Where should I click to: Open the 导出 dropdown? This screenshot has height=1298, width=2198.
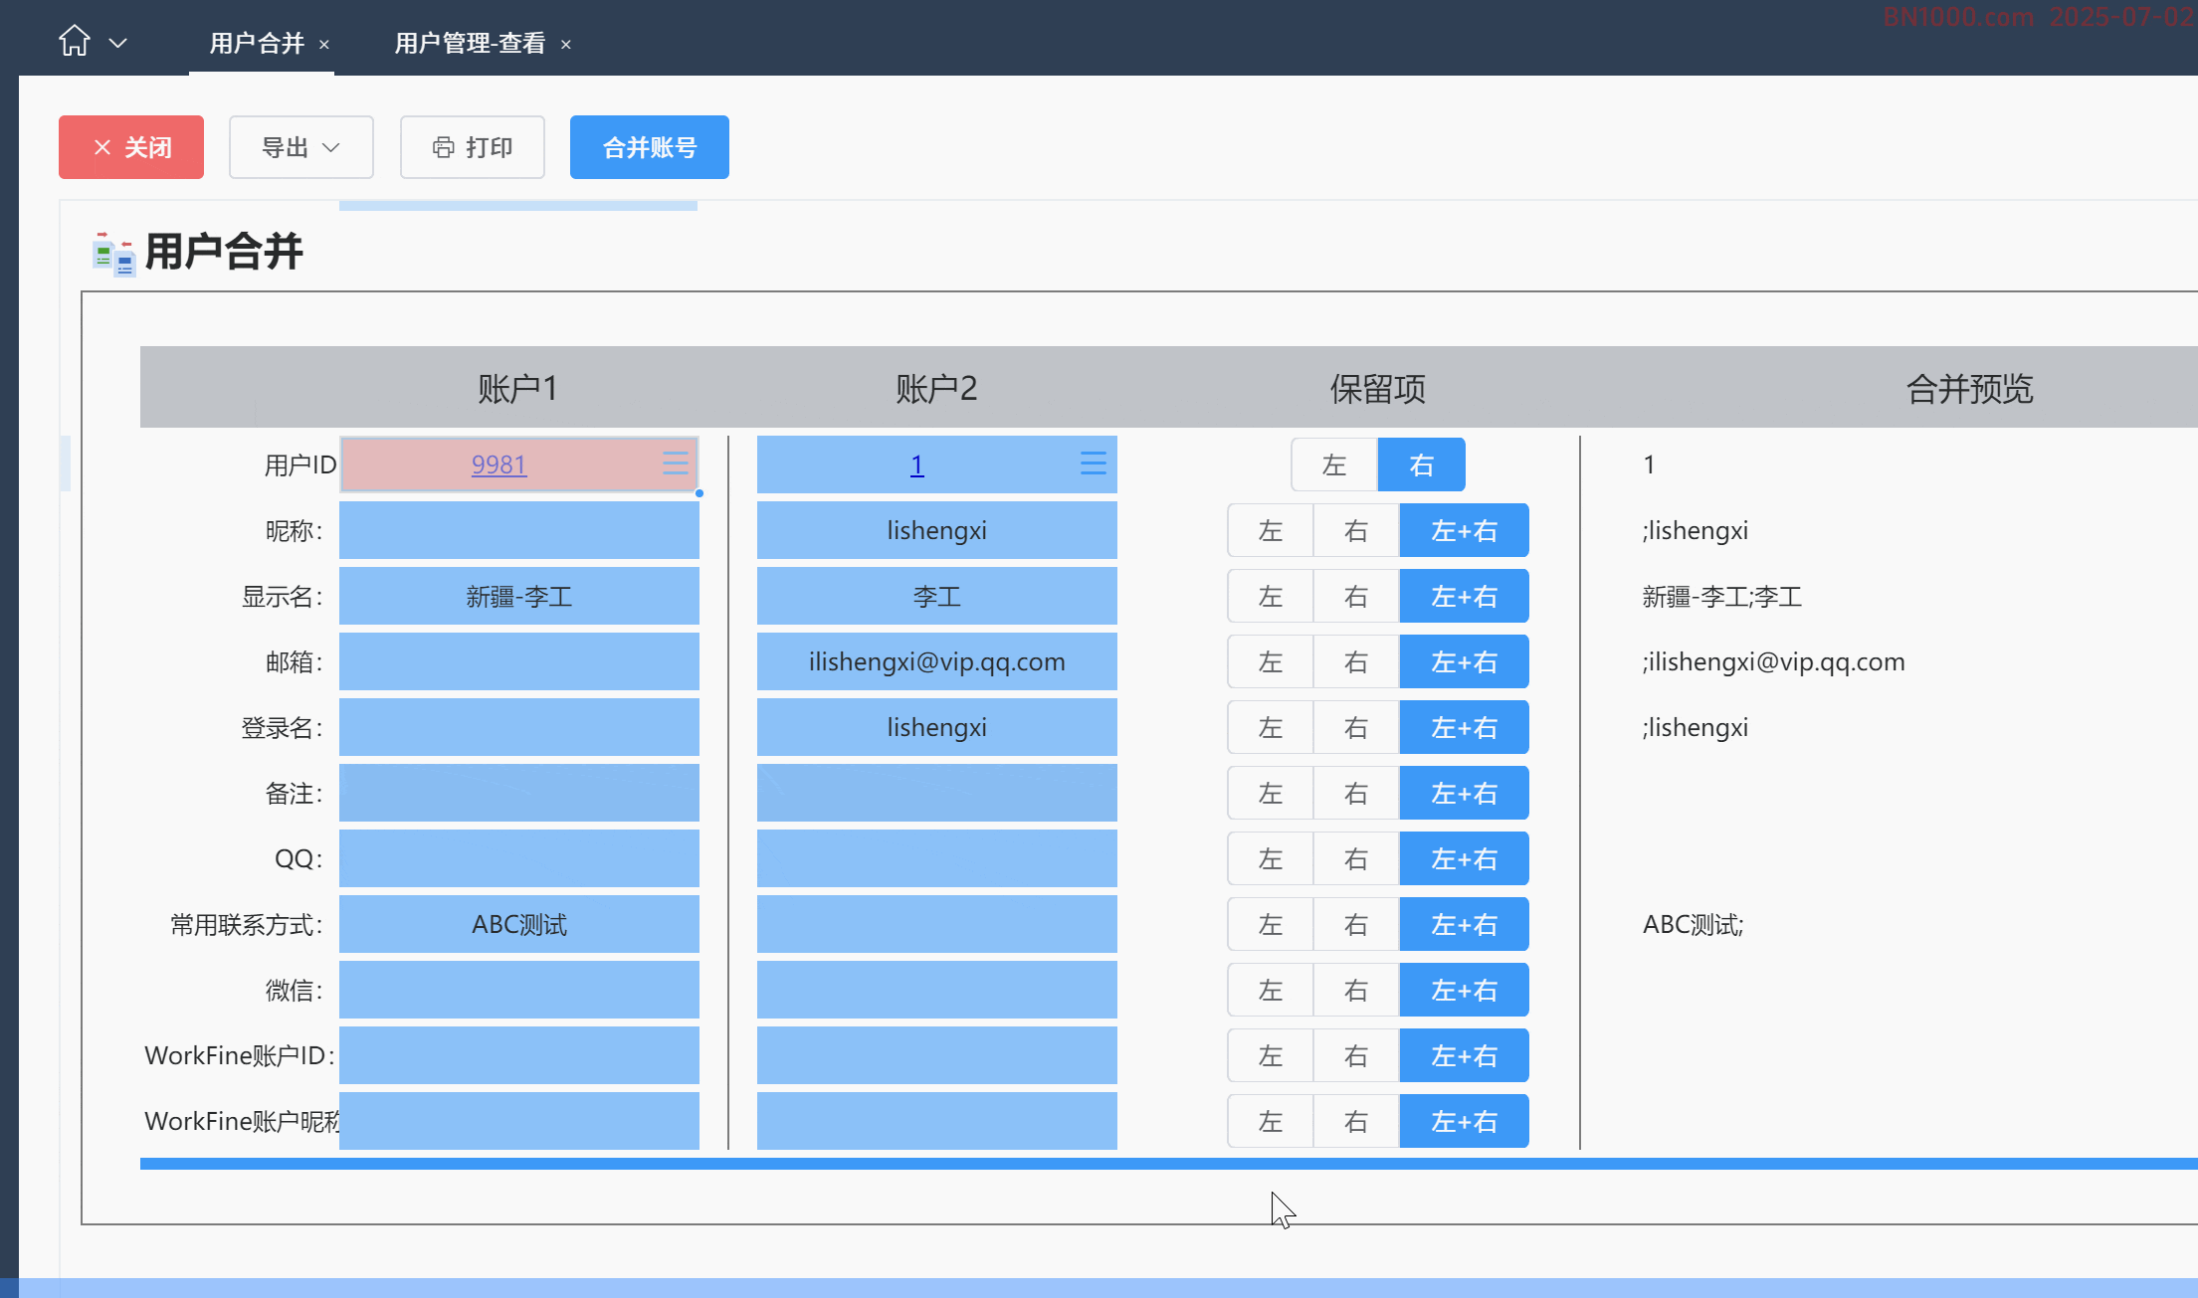tap(301, 147)
